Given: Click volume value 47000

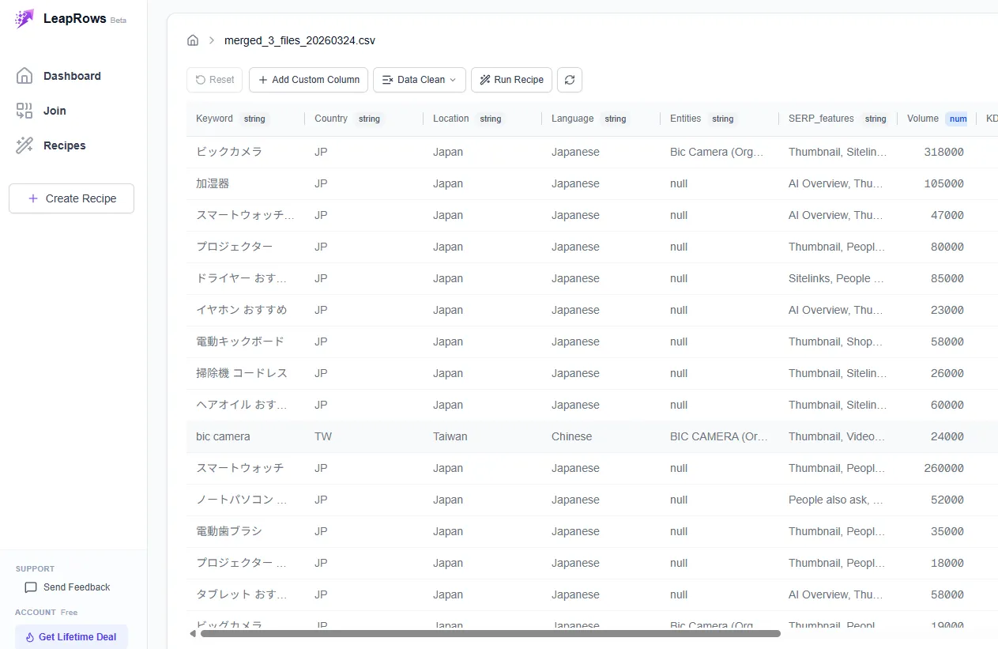Looking at the screenshot, I should click(x=947, y=215).
